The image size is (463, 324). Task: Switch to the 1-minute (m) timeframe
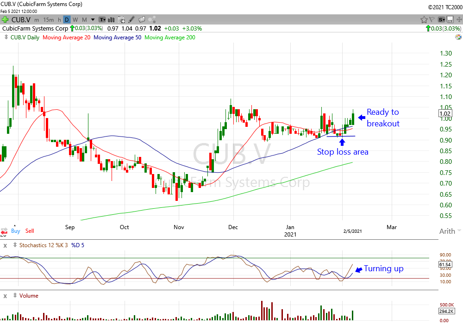click(x=37, y=20)
